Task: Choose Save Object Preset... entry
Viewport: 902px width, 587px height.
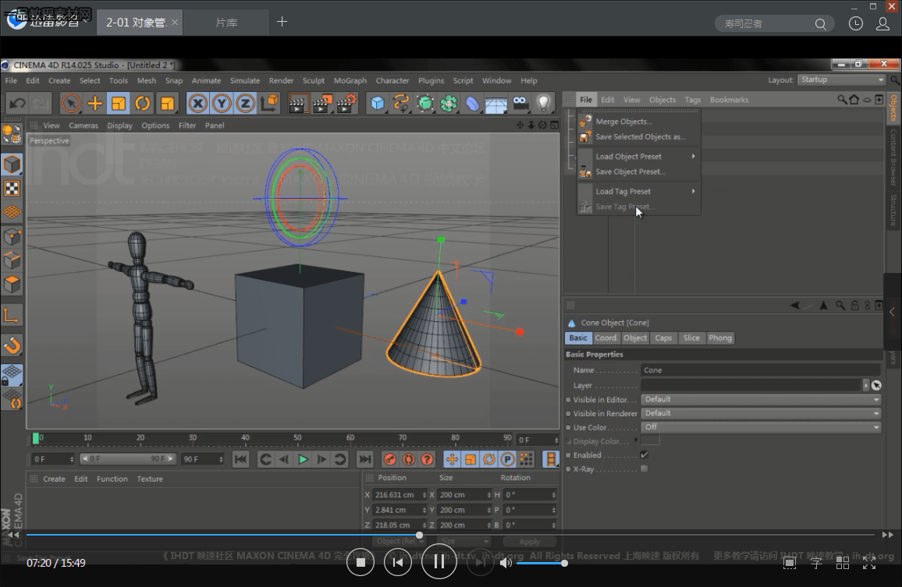Action: (x=639, y=172)
